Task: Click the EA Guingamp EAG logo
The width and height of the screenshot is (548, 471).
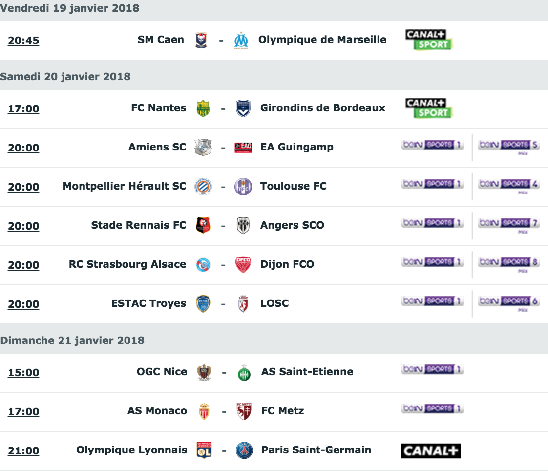Action: tap(243, 148)
